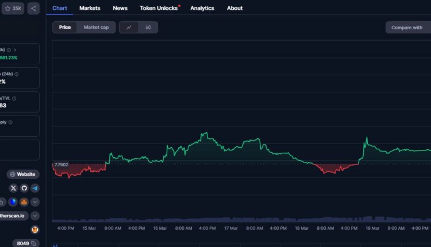
Task: Switch to the Markets tab
Action: [90, 8]
